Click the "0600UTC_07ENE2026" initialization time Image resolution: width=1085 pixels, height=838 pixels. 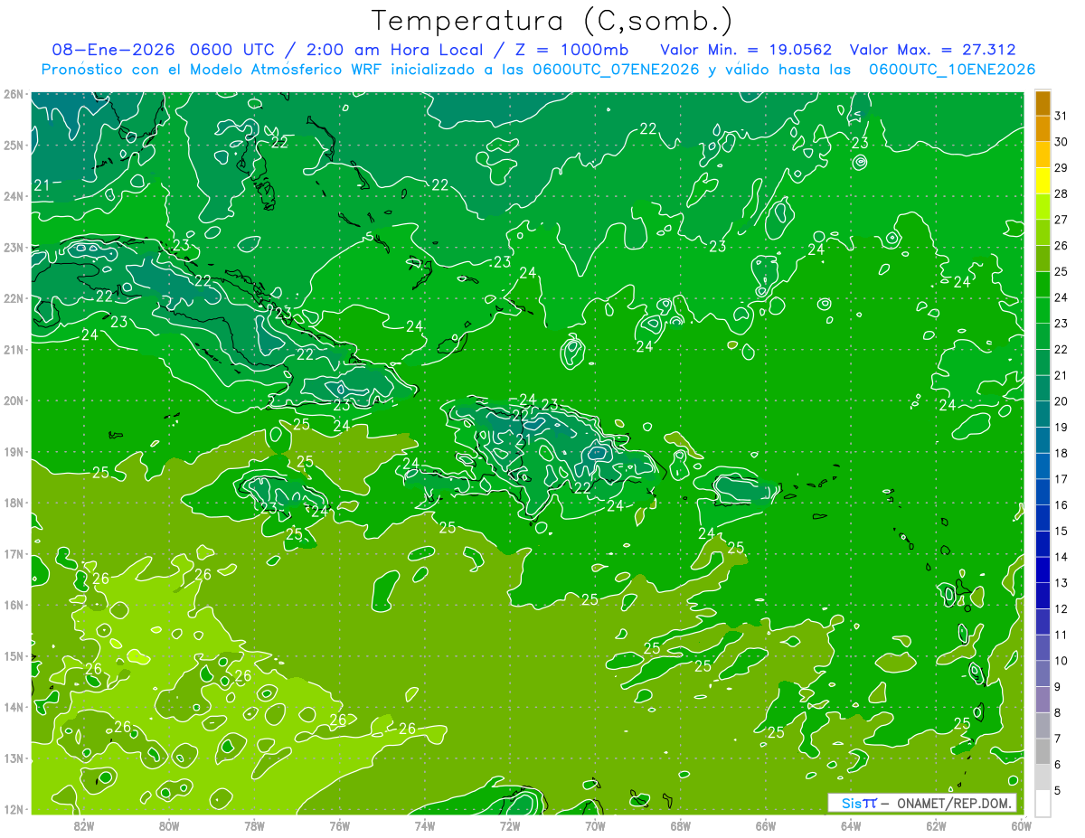coord(617,70)
